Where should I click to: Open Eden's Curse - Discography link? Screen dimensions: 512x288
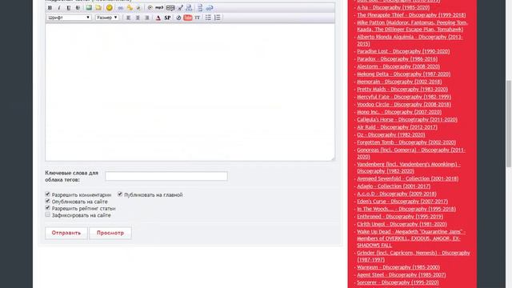pyautogui.click(x=402, y=201)
